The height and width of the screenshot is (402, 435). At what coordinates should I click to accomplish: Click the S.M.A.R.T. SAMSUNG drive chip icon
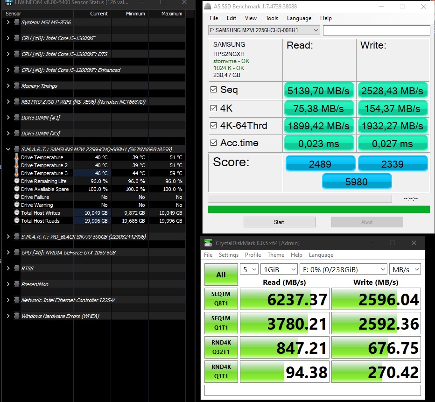(x=17, y=149)
